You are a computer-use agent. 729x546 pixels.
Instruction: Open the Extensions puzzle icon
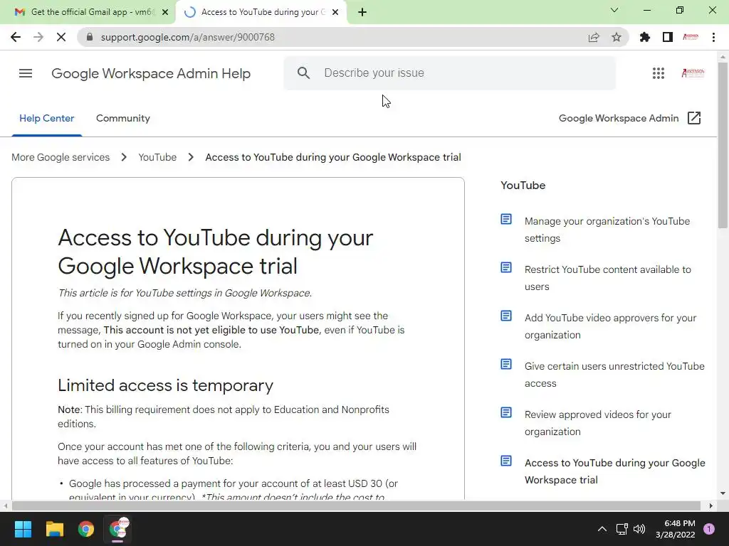645,37
